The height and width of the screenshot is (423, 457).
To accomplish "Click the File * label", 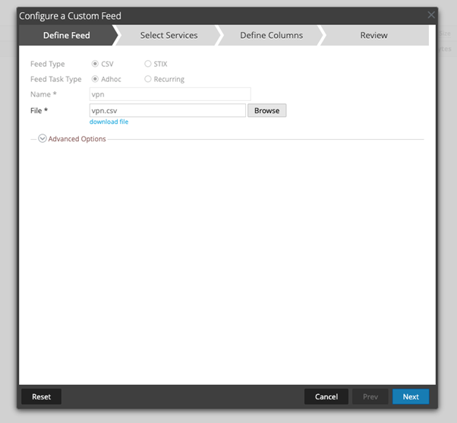I will click(39, 110).
